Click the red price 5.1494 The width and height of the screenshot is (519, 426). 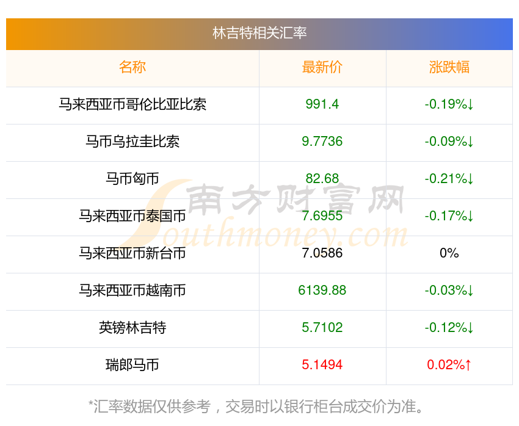point(322,365)
